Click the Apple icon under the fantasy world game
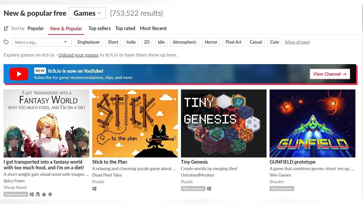Image resolution: width=363 pixels, height=204 pixels. pyautogui.click(x=44, y=194)
